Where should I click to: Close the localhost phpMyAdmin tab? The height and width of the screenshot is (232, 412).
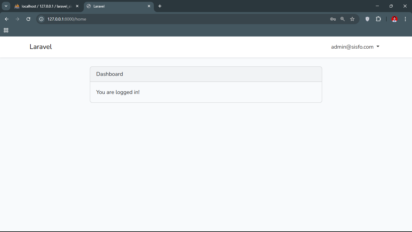tap(77, 6)
